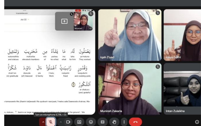Click the word "ala" O family
The width and height of the screenshot is (201, 126).
point(39,73)
